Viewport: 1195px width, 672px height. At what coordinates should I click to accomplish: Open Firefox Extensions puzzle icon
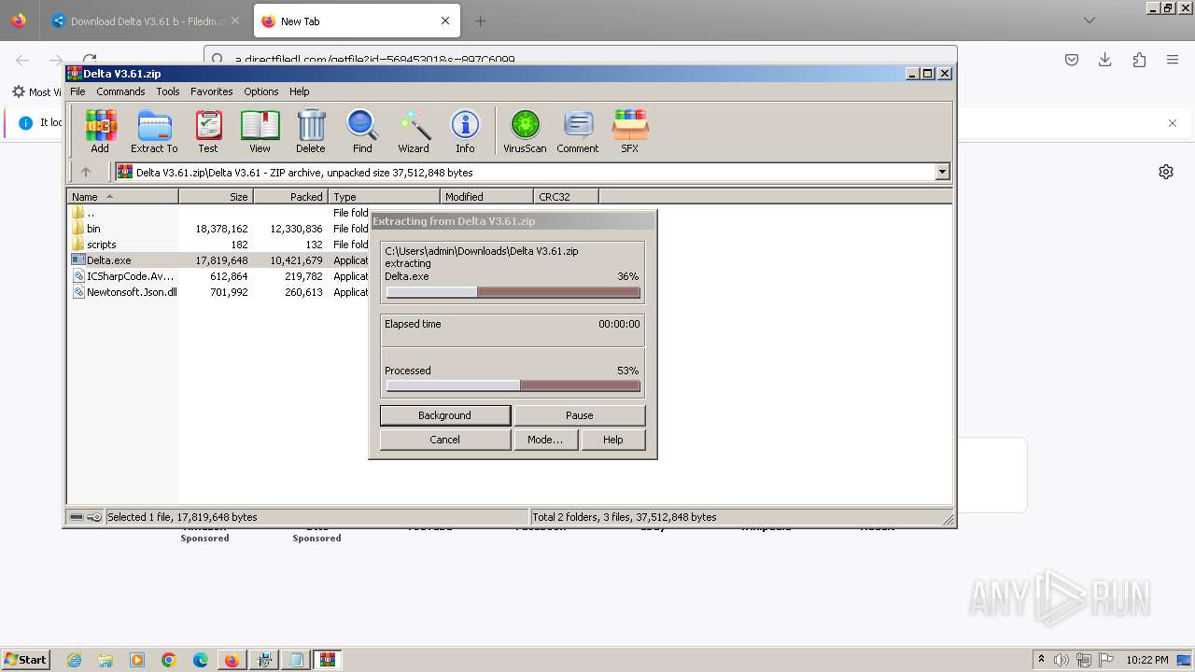pyautogui.click(x=1139, y=60)
